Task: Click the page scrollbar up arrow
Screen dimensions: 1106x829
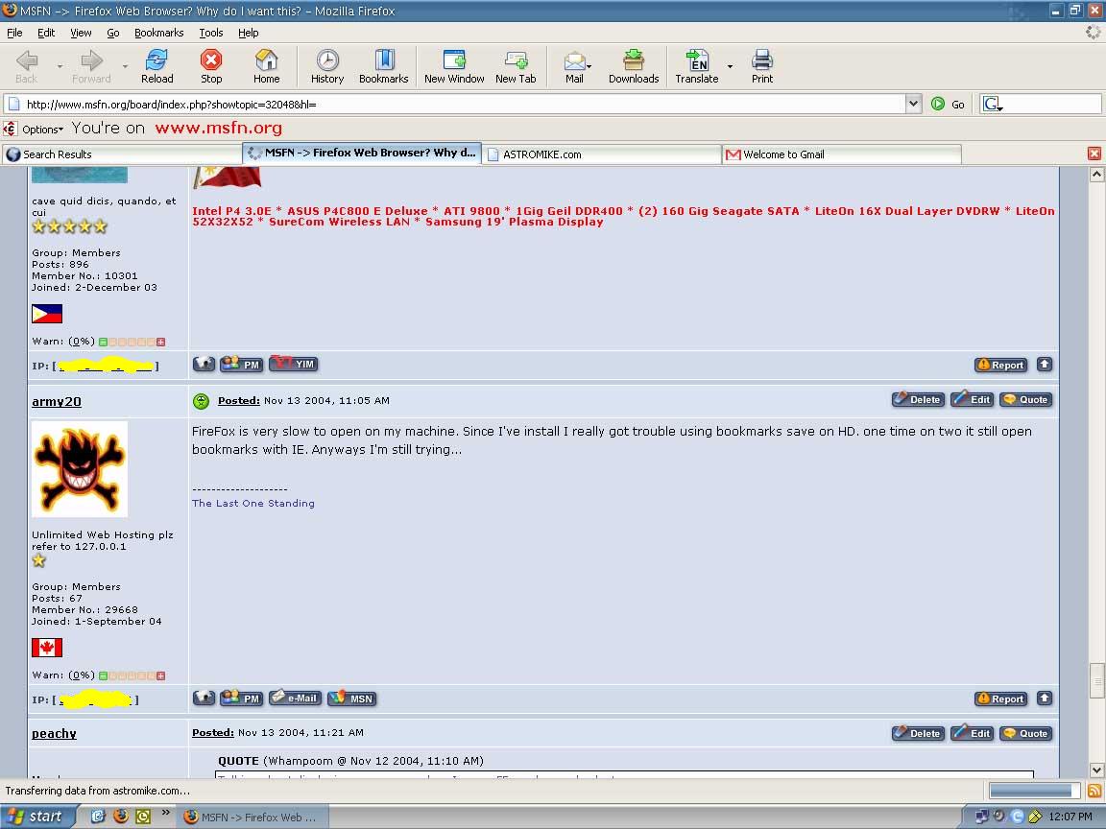Action: [1096, 174]
